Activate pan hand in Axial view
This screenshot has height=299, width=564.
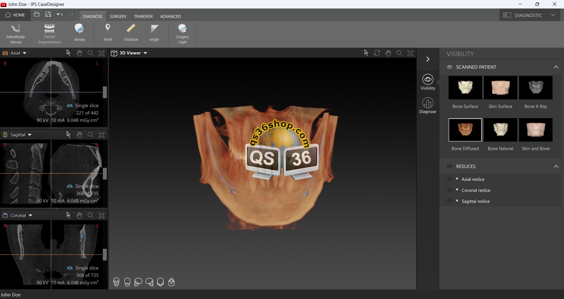tap(80, 53)
